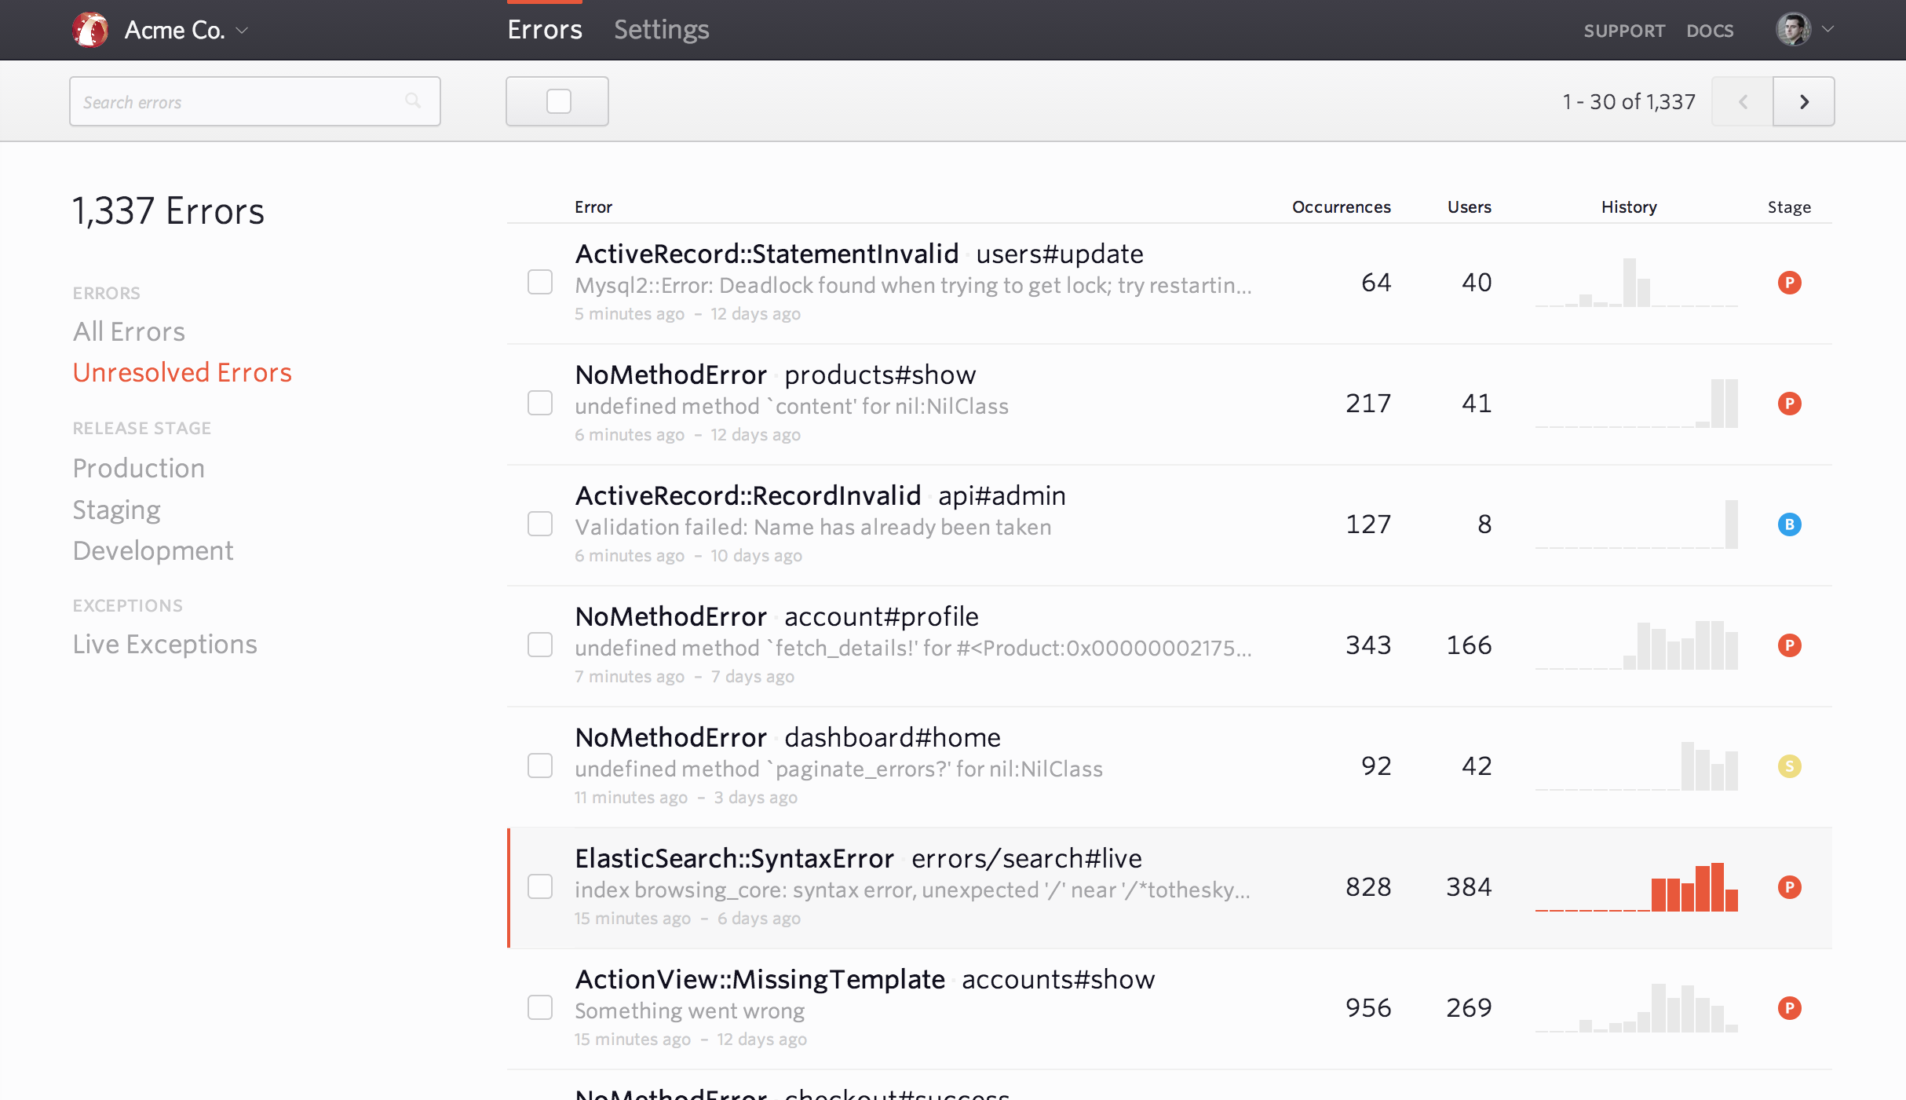Click the yellow S stage badge for dashboard#home
The width and height of the screenshot is (1906, 1100).
[1789, 766]
